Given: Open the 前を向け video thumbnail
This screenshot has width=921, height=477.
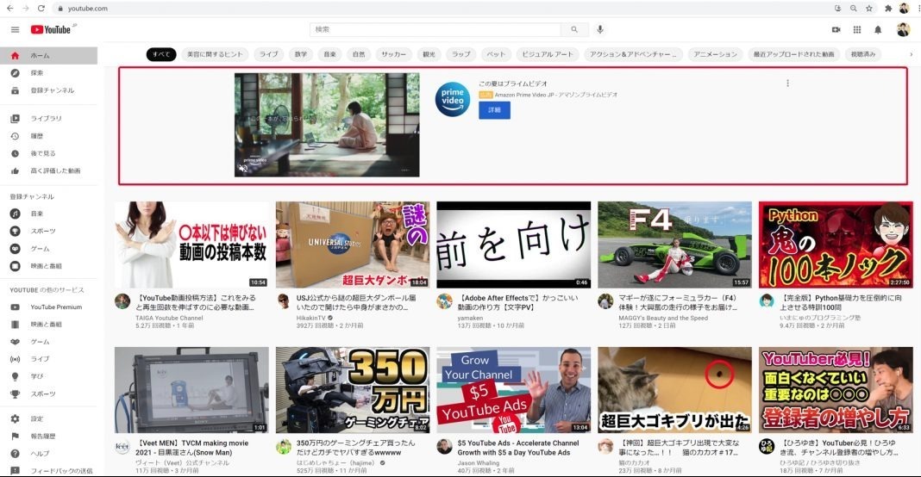Looking at the screenshot, I should tap(514, 245).
